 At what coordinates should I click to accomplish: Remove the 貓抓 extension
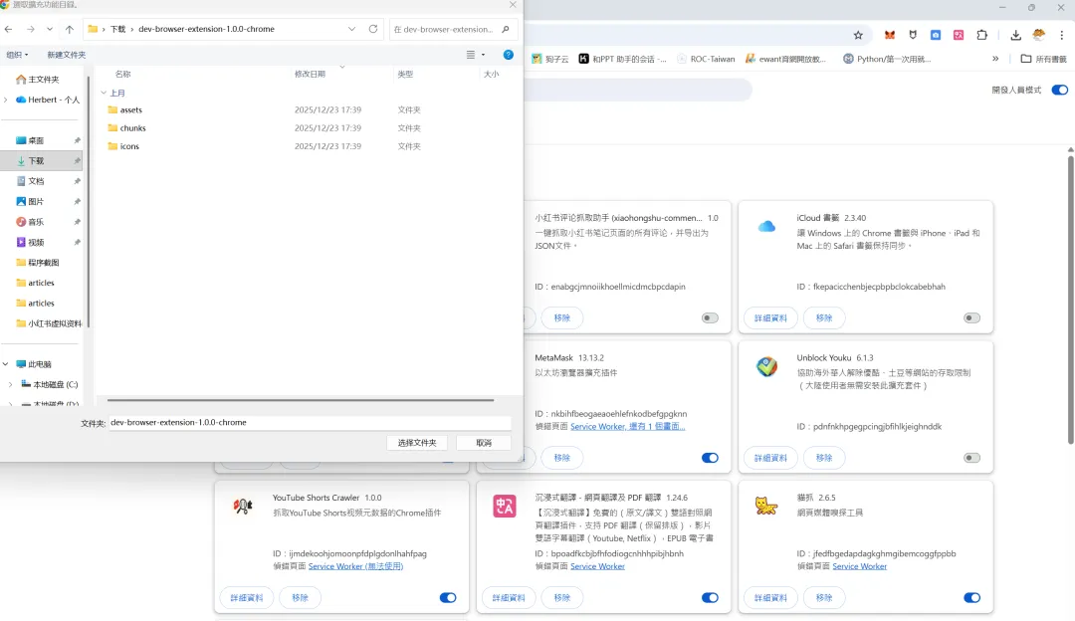(x=824, y=598)
